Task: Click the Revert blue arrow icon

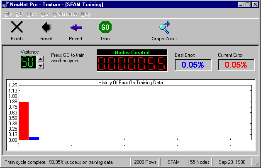Action: pos(76,28)
